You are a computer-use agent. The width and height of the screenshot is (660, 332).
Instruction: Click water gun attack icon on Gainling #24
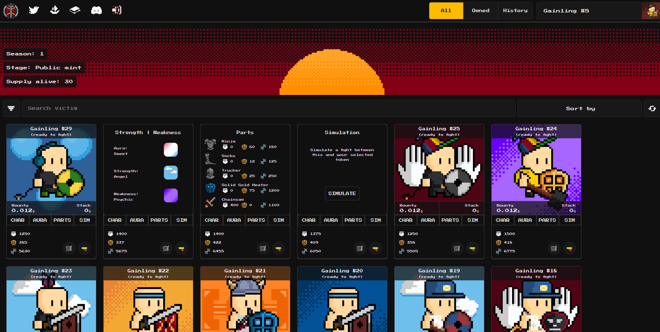click(570, 248)
